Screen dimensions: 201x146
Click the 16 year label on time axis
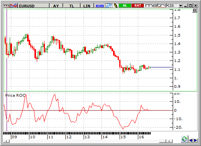pyautogui.click(x=141, y=137)
